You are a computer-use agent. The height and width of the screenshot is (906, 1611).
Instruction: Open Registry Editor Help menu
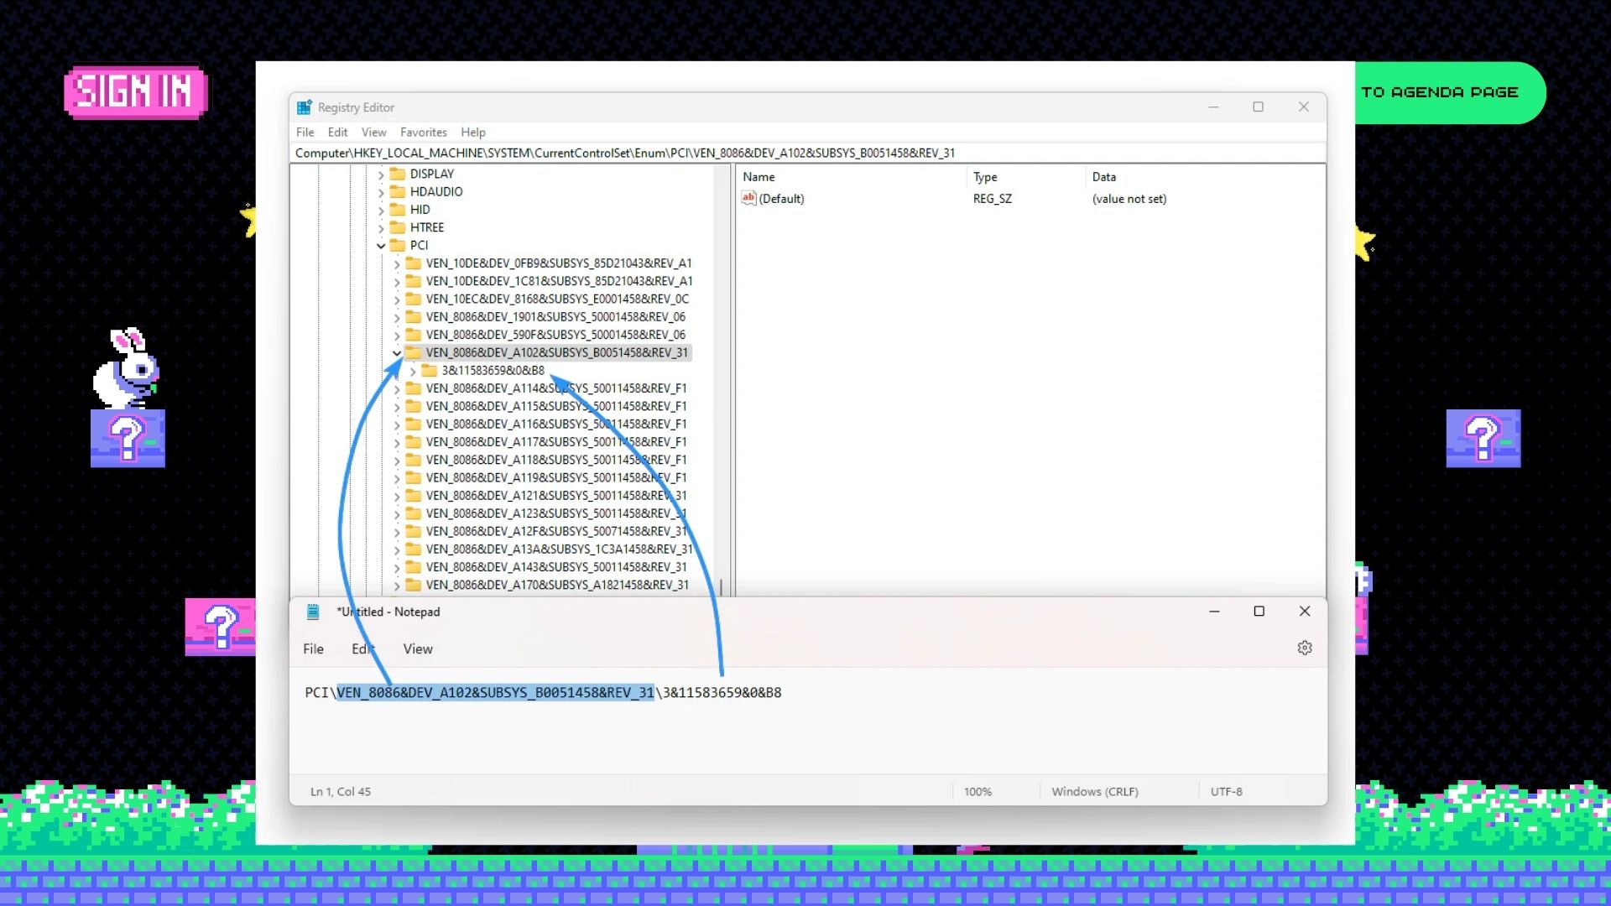click(472, 133)
